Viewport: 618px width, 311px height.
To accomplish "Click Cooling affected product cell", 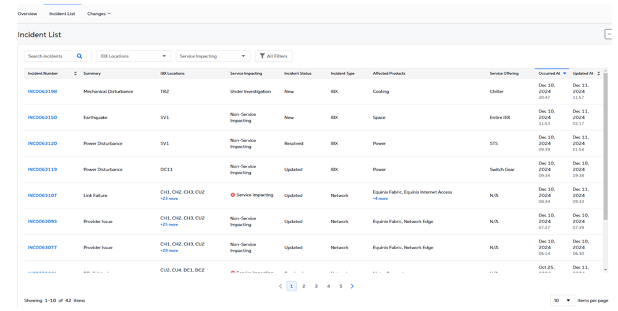I will point(381,92).
